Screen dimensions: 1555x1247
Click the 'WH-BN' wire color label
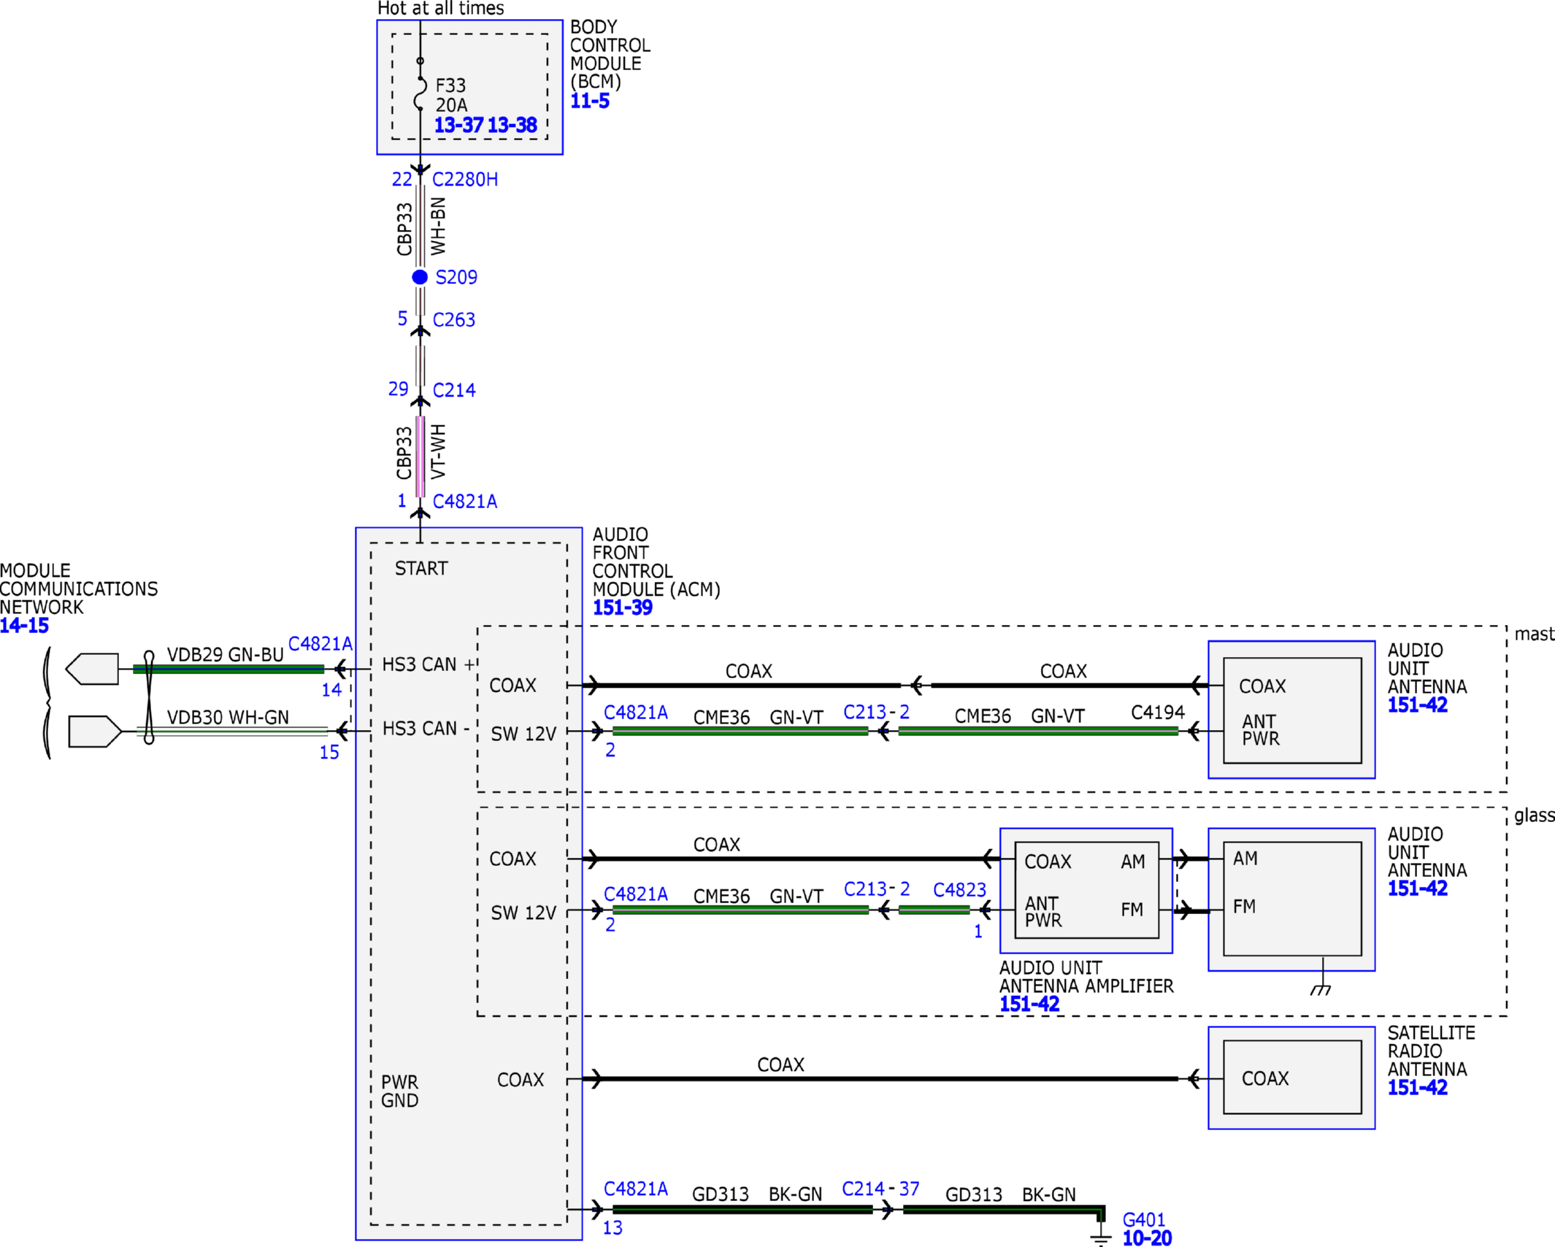coord(438,226)
